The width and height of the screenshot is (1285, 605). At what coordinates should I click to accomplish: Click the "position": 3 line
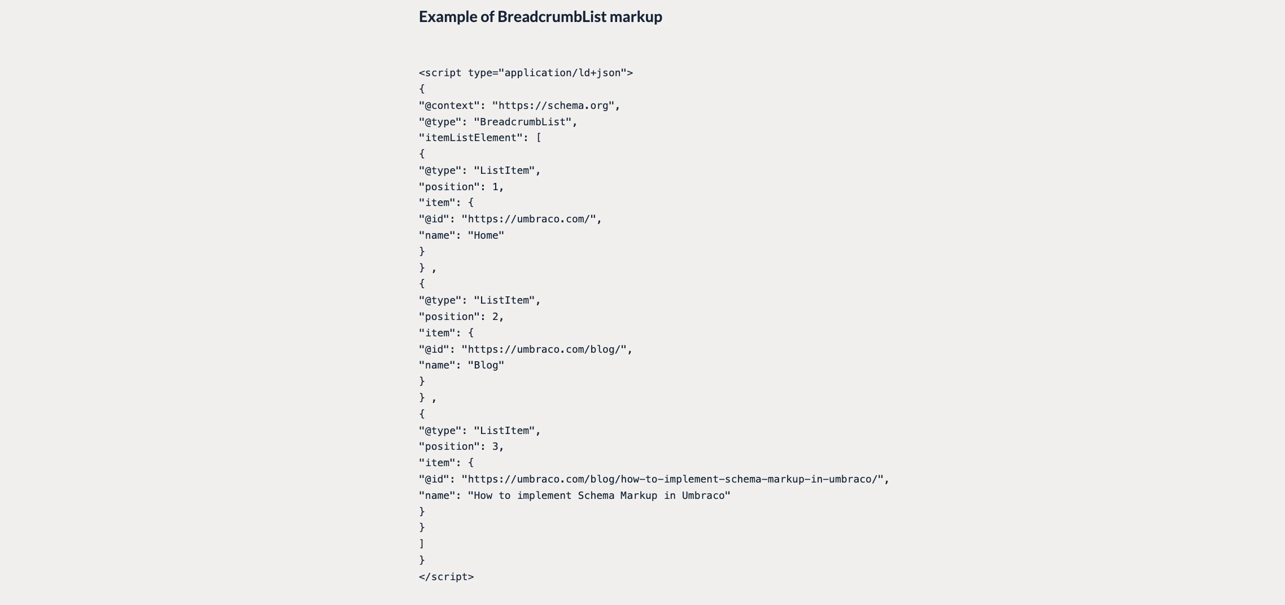pos(461,446)
